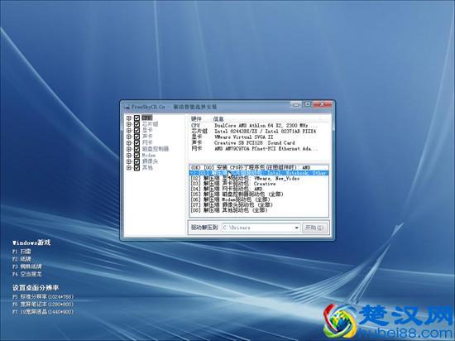Expand the 芯片组 tree node
Screen dimensions: 455x341
coord(129,124)
